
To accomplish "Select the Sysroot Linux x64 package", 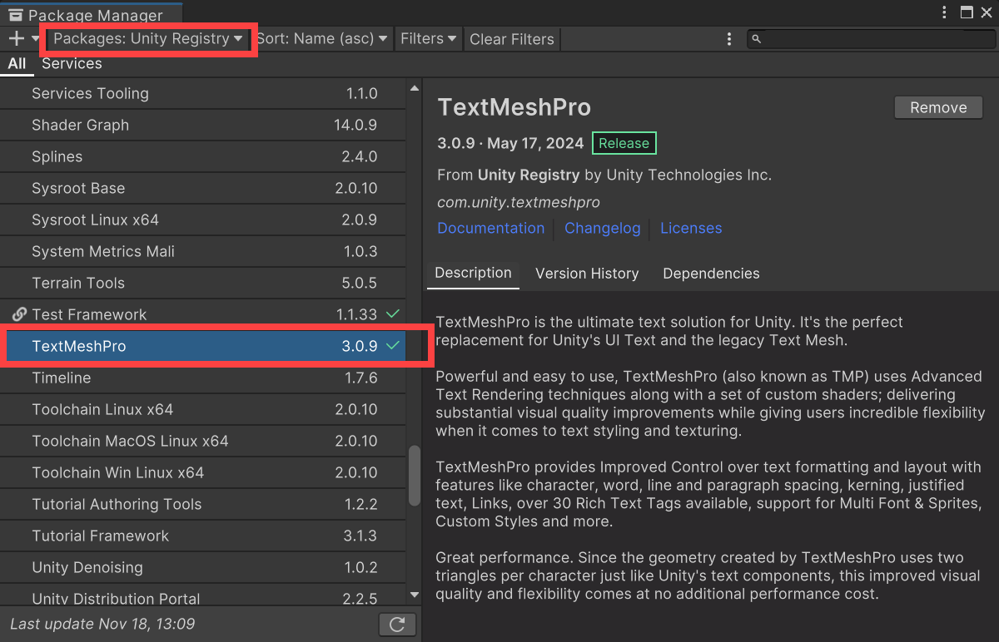I will (203, 220).
